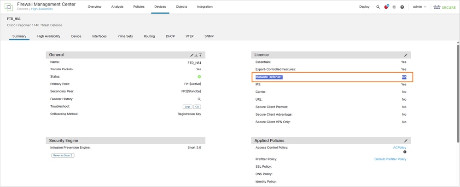Switch to the DHCP tab

[x=170, y=36]
